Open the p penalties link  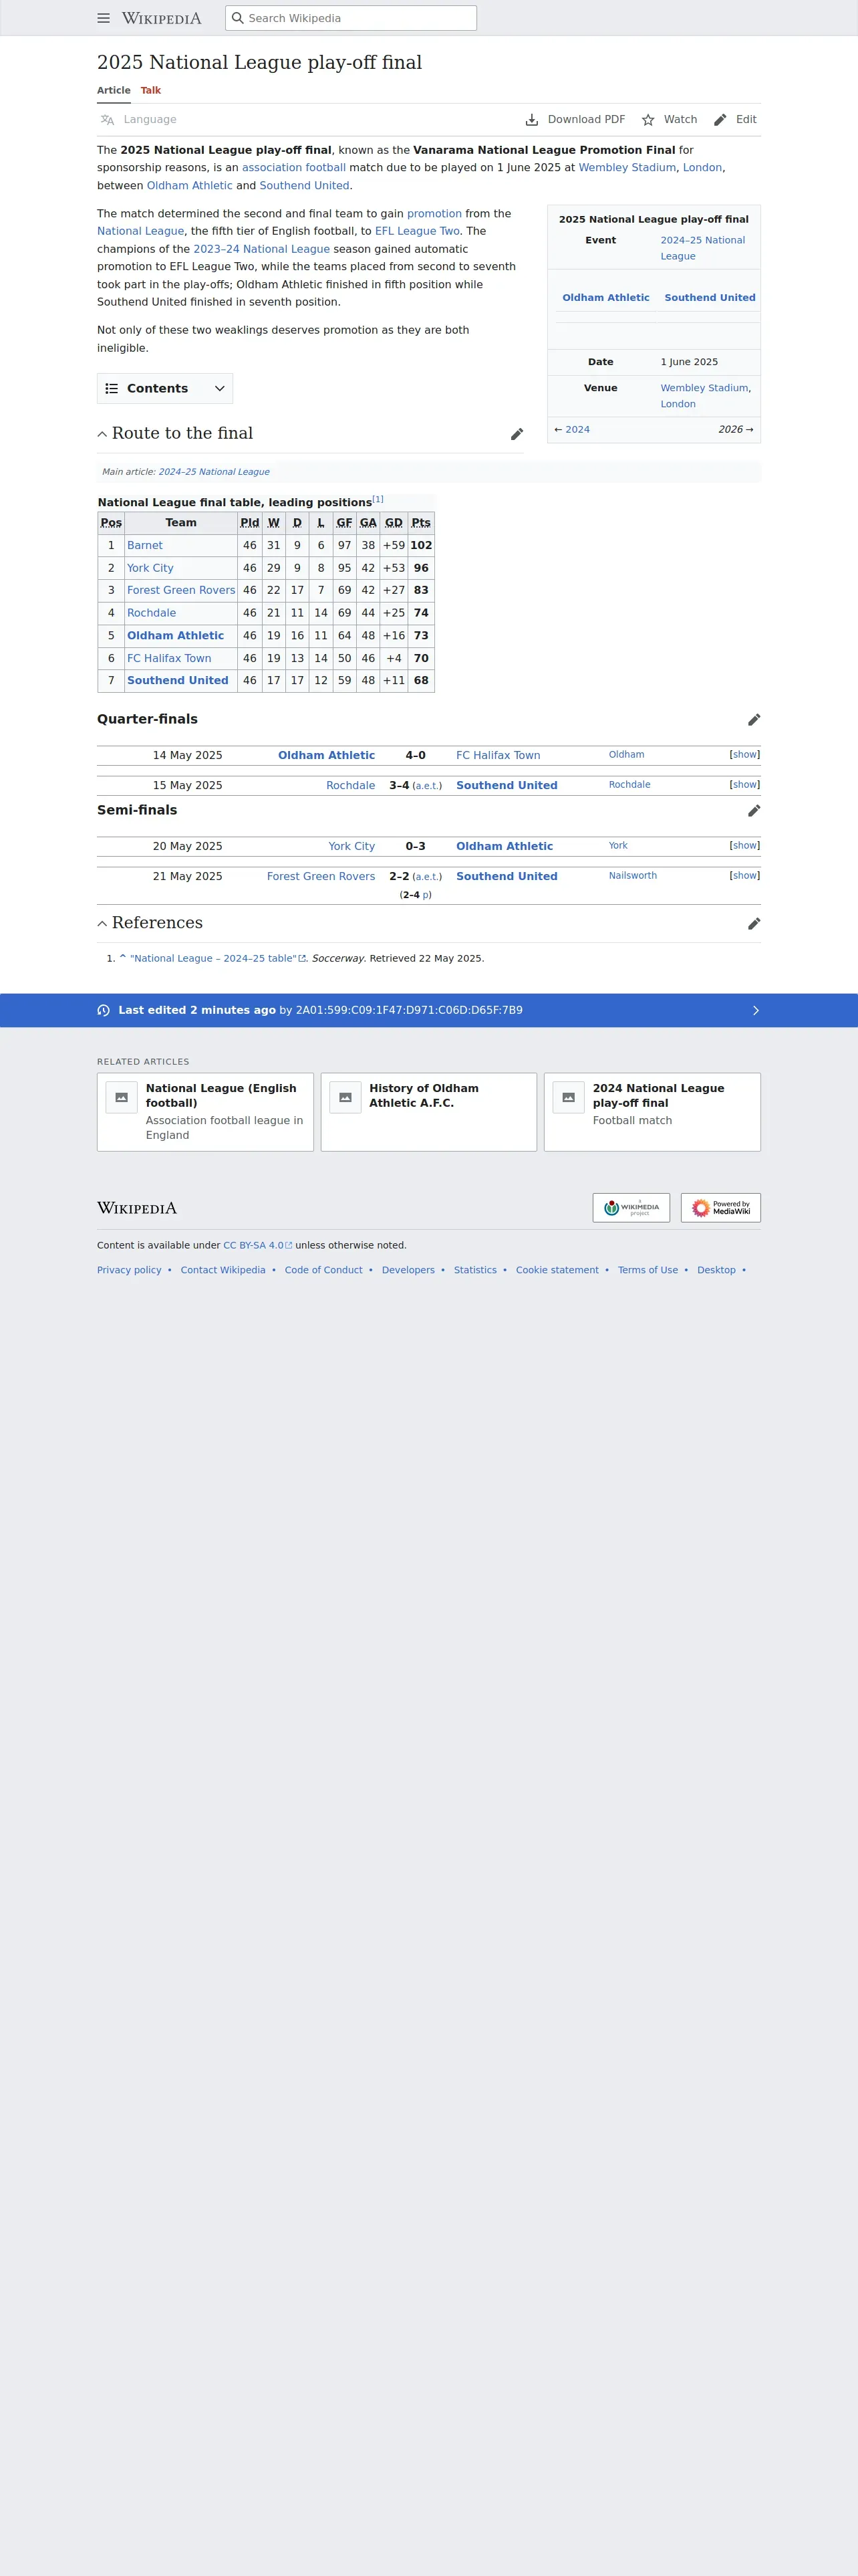[x=426, y=895]
